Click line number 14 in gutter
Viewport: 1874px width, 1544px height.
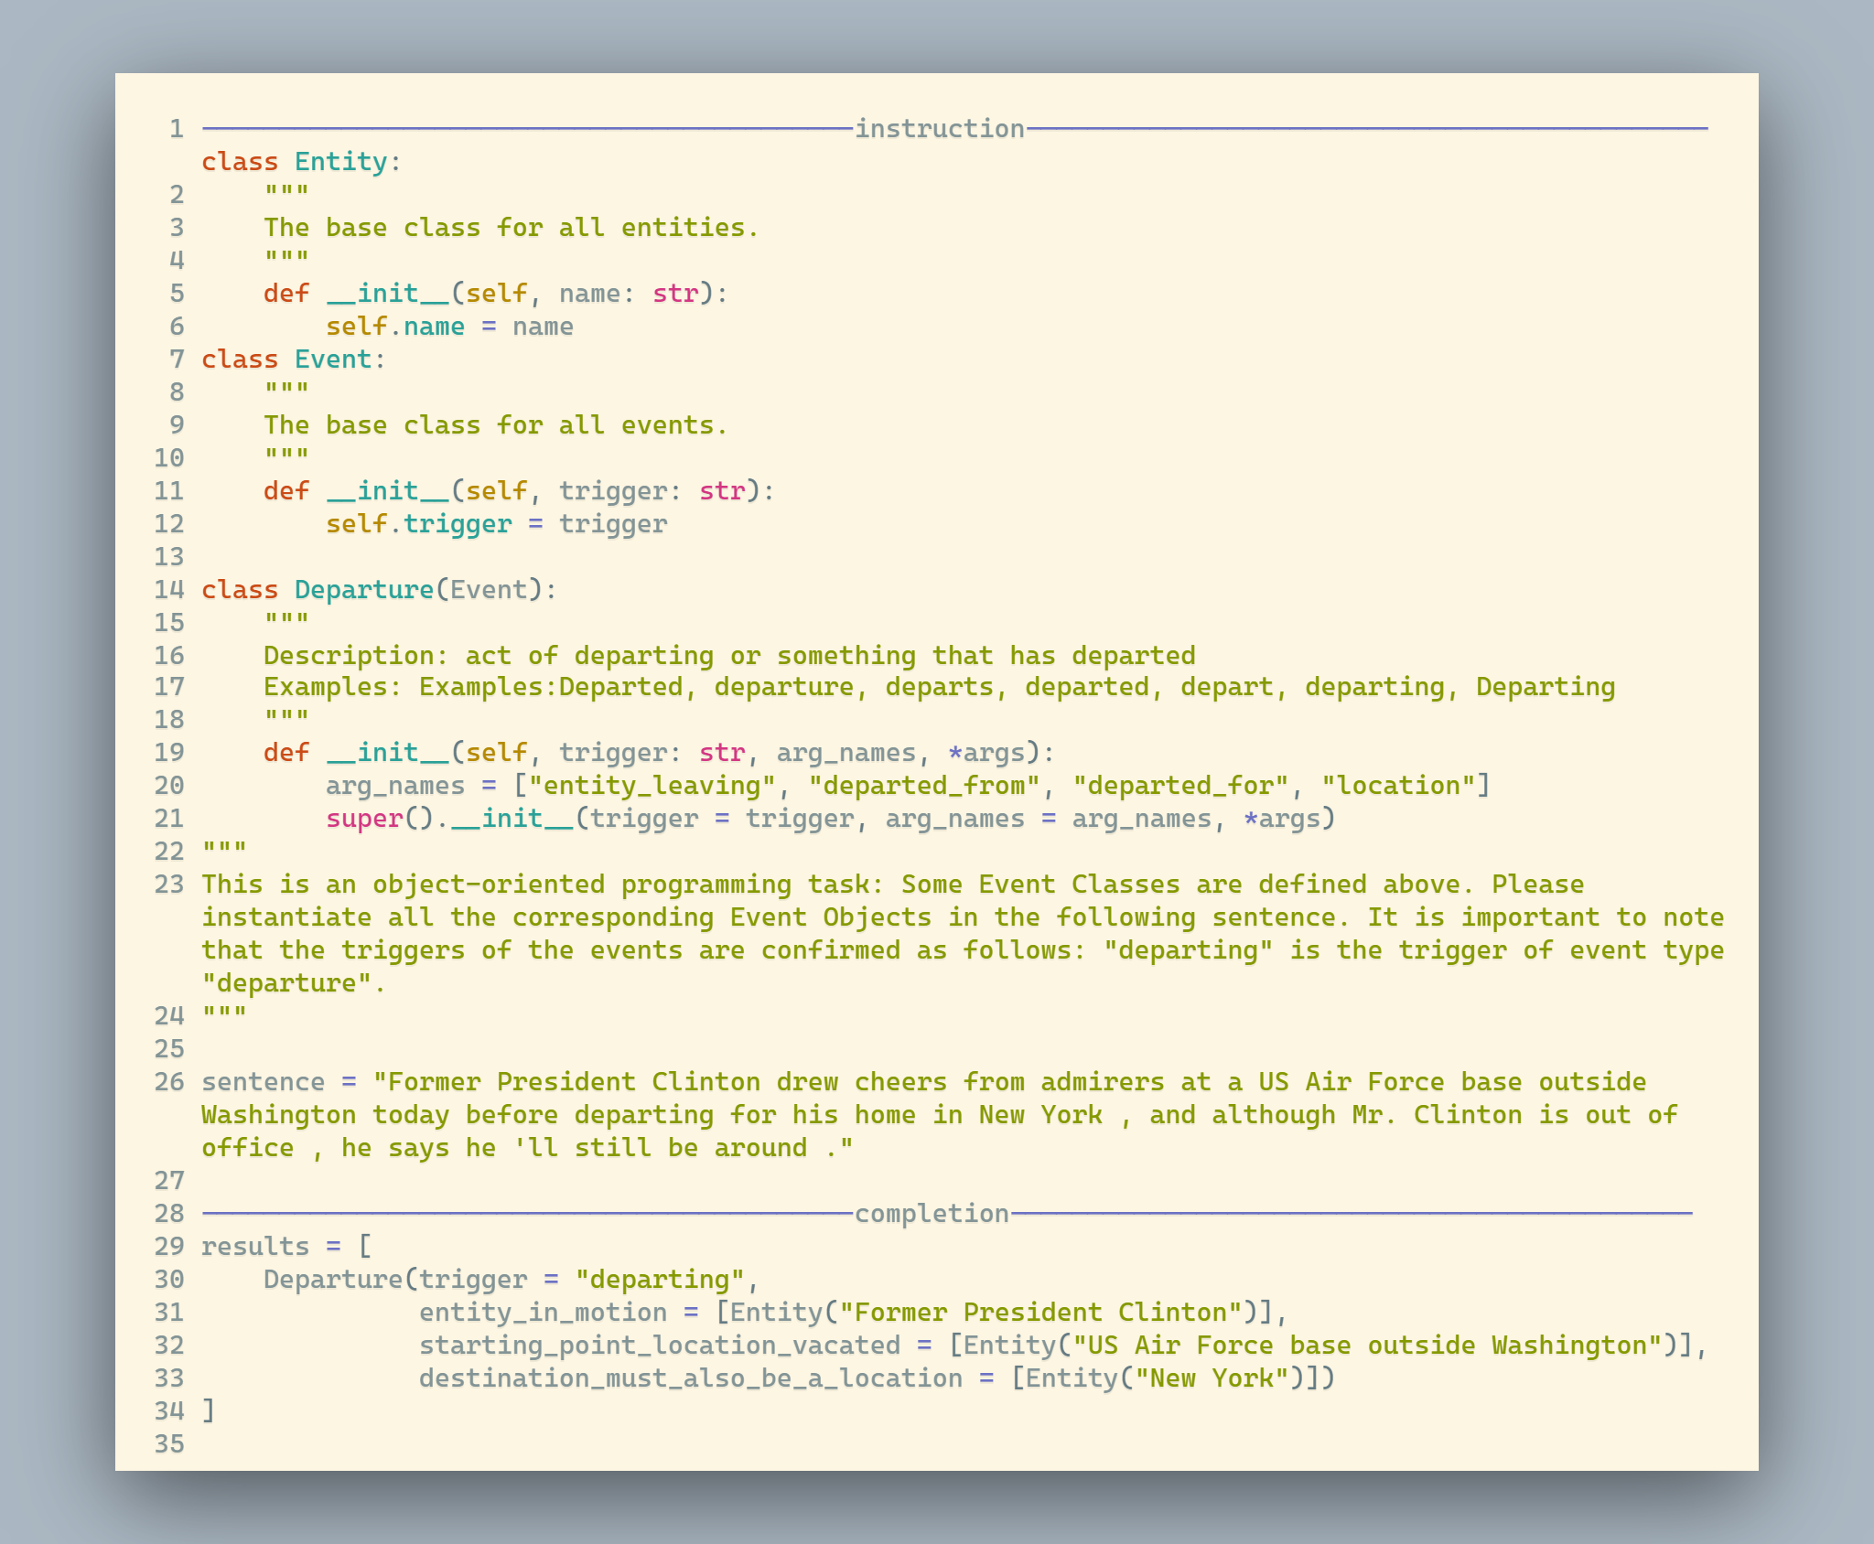click(169, 590)
